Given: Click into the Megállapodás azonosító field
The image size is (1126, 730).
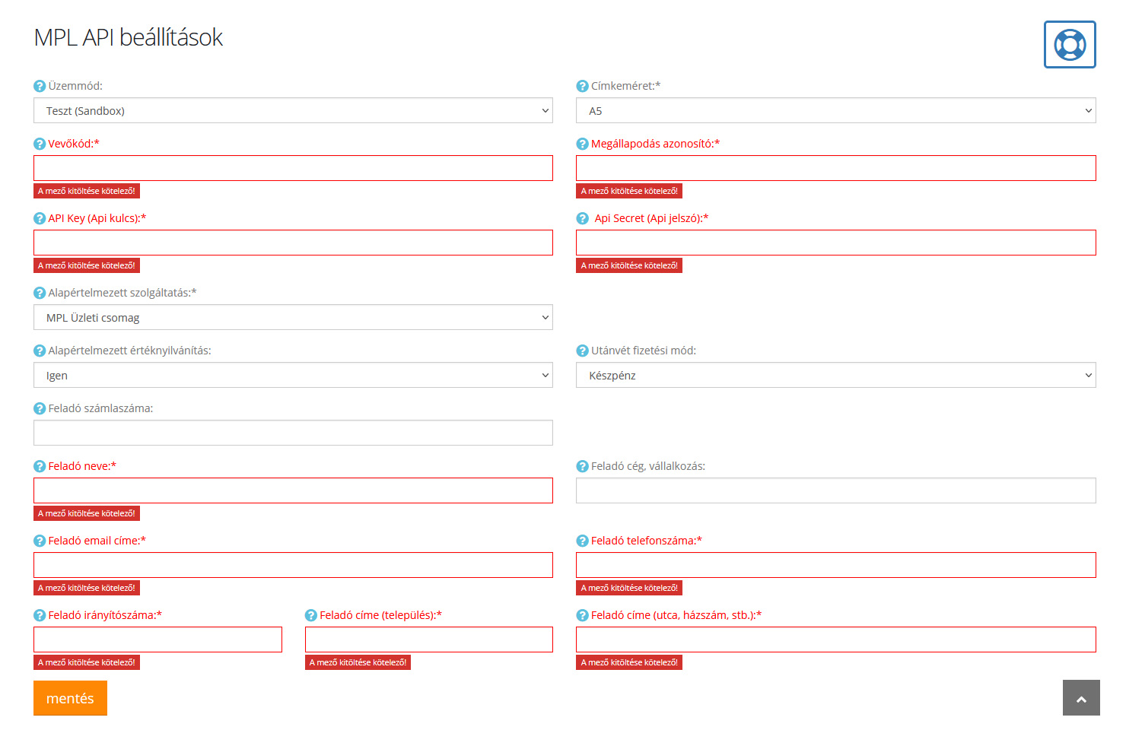Looking at the screenshot, I should pos(835,168).
